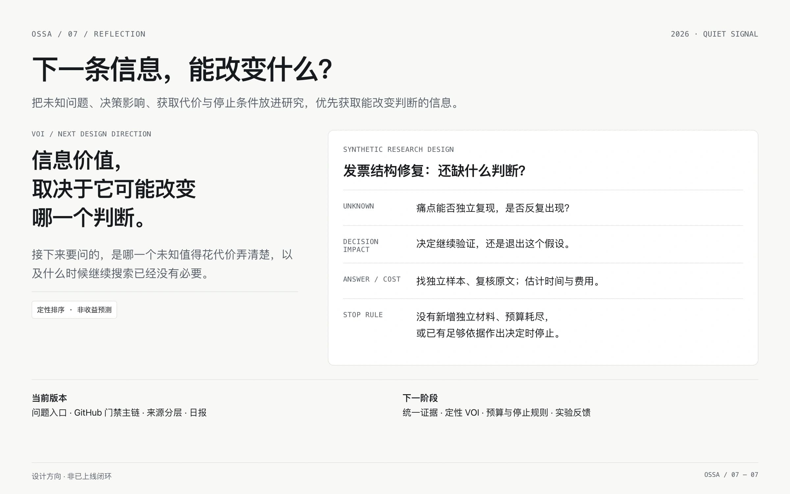Image resolution: width=790 pixels, height=494 pixels.
Task: Click the line "或已有足够依据作出决定时停止。"
Action: (488, 333)
